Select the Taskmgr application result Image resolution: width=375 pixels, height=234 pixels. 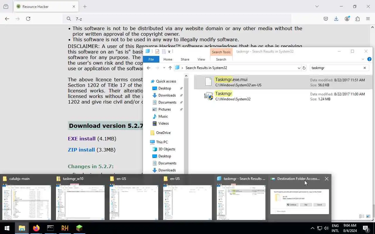[x=283, y=96]
